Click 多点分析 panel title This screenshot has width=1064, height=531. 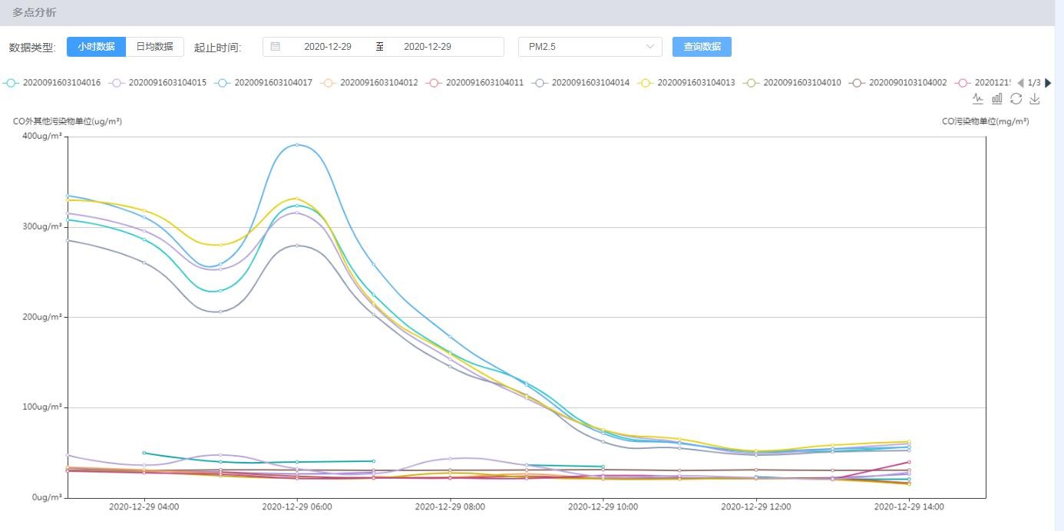pos(34,13)
